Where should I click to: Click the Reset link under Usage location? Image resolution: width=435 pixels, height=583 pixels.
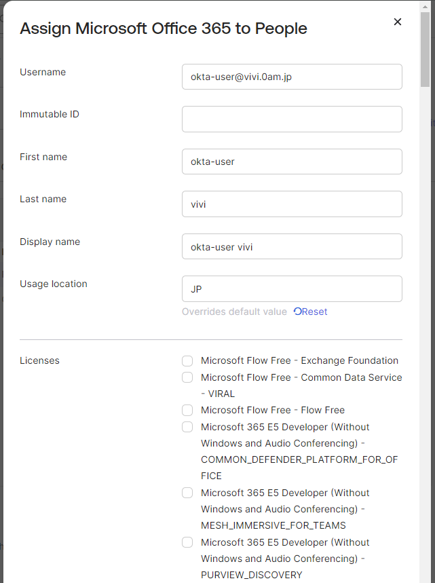[x=314, y=312]
